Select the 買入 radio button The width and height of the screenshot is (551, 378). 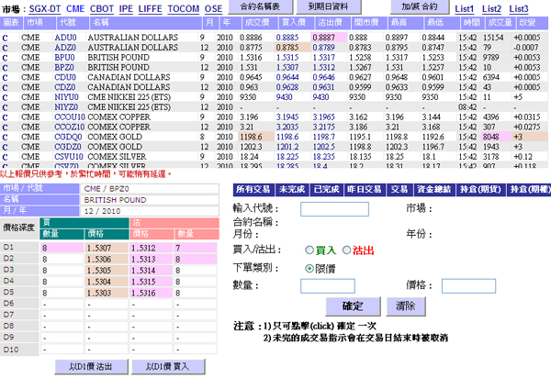click(x=309, y=250)
